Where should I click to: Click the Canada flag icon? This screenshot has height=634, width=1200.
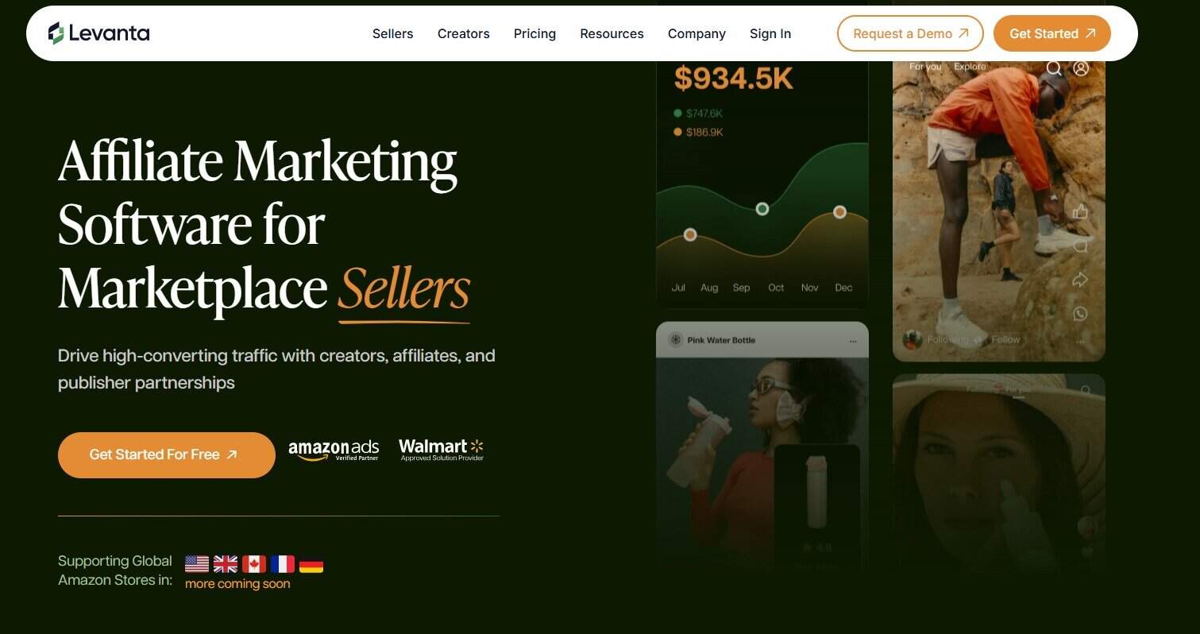coord(254,564)
